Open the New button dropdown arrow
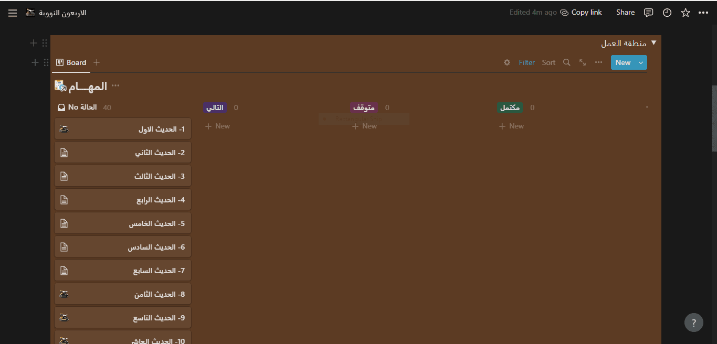The height and width of the screenshot is (344, 717). click(641, 62)
